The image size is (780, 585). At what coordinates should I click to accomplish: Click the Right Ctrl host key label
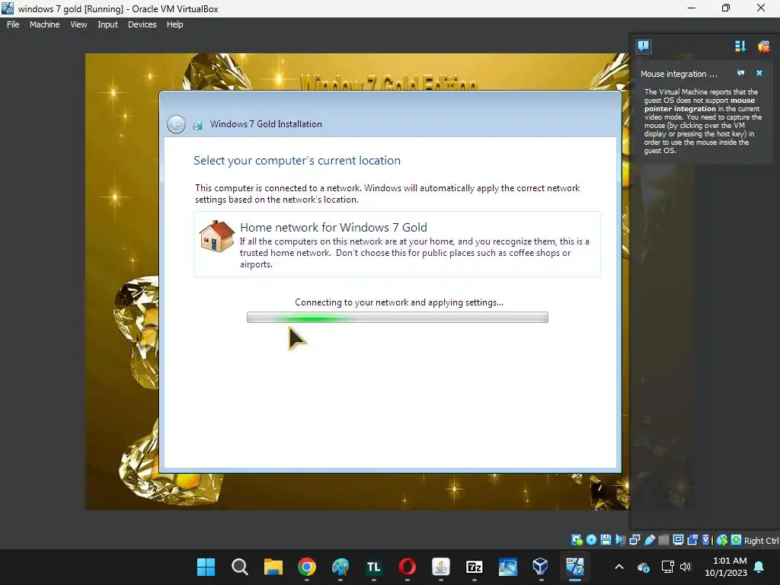762,541
